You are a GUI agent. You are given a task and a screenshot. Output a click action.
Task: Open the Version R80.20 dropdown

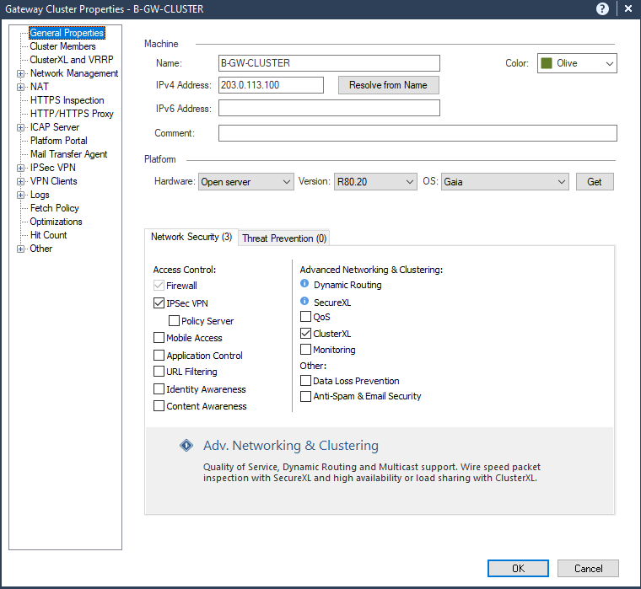coord(374,182)
